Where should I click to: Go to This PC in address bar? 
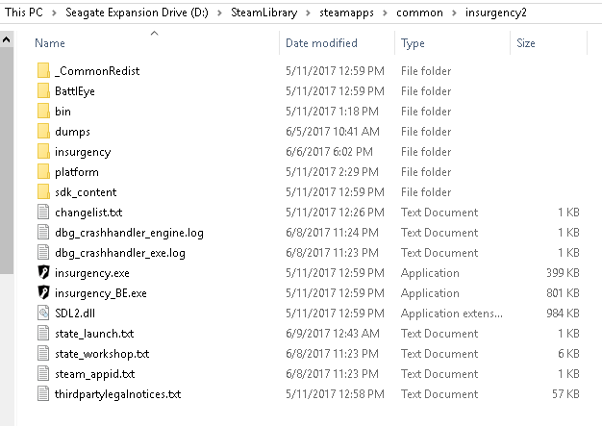(x=24, y=11)
